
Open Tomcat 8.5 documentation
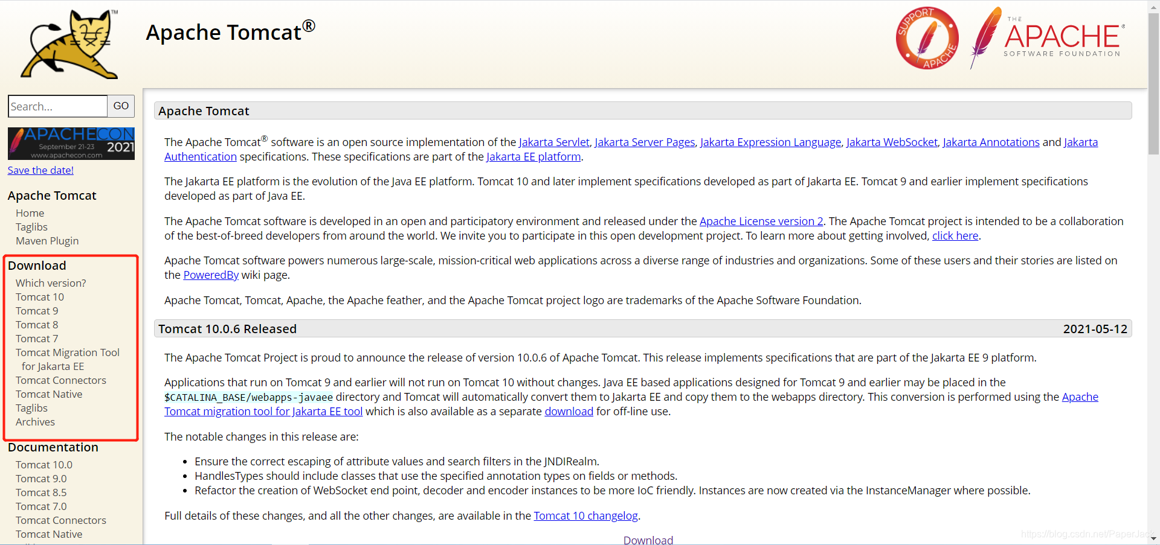pos(41,492)
